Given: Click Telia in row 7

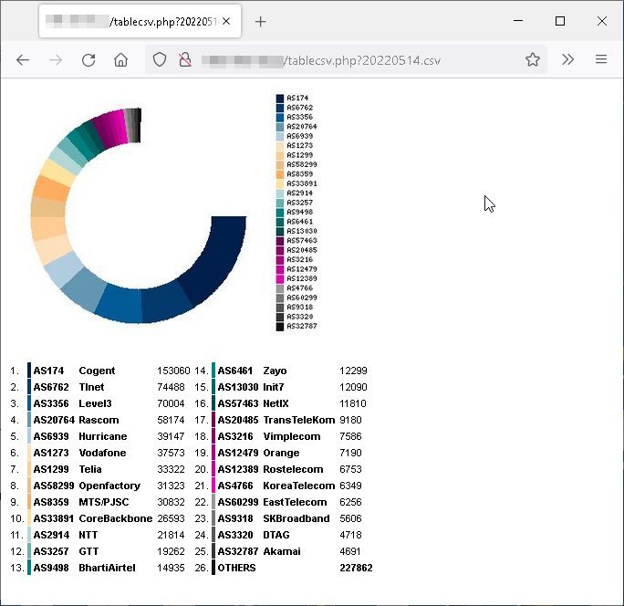Looking at the screenshot, I should tap(90, 469).
